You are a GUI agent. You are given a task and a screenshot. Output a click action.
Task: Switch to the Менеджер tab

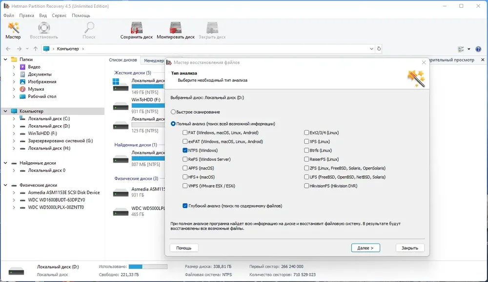(153, 60)
